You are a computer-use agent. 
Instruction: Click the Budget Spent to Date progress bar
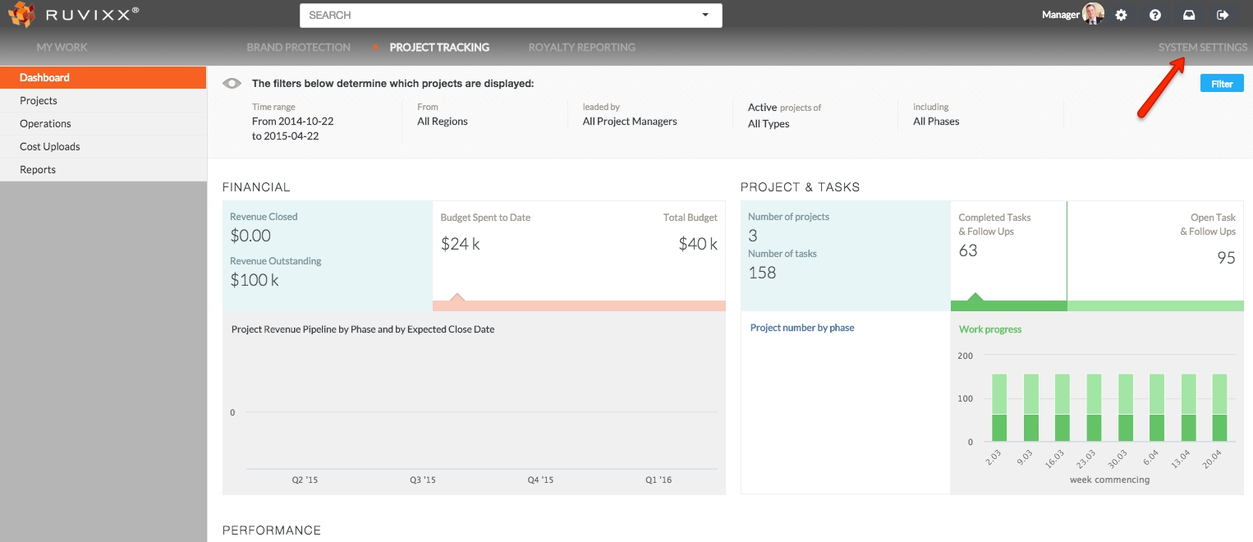[579, 305]
